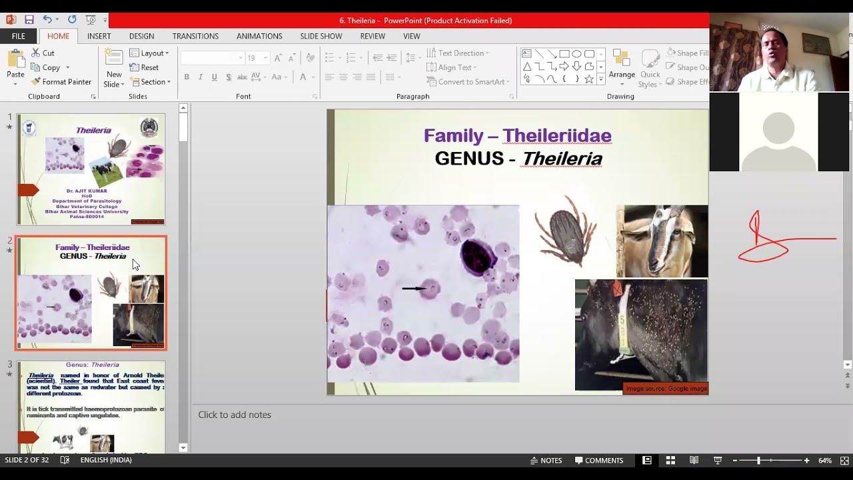Click Shape Fill button

(x=687, y=53)
